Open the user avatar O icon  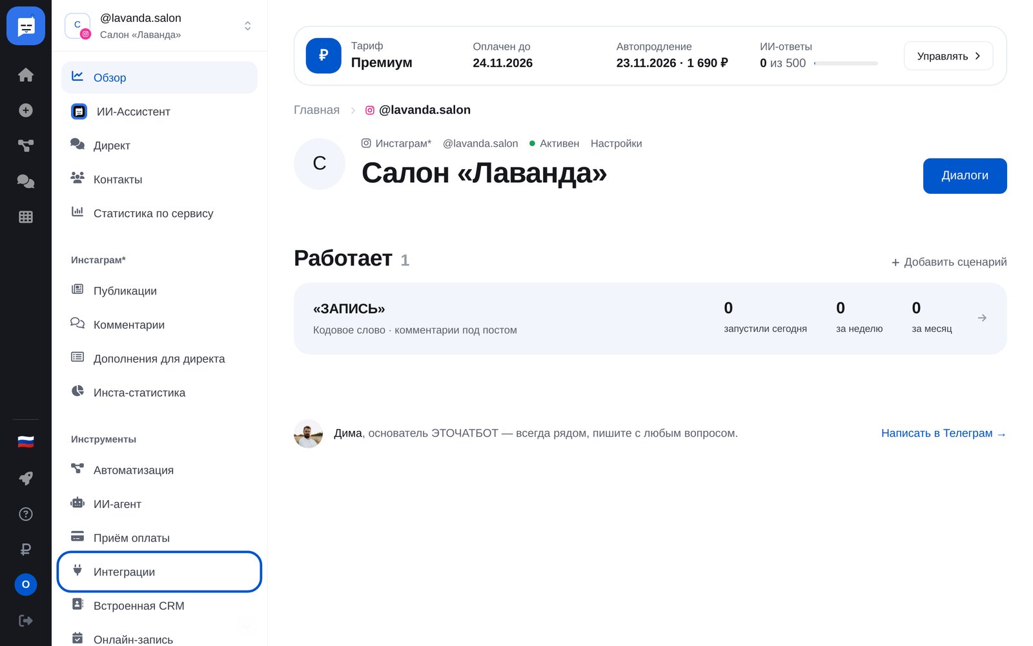point(26,585)
